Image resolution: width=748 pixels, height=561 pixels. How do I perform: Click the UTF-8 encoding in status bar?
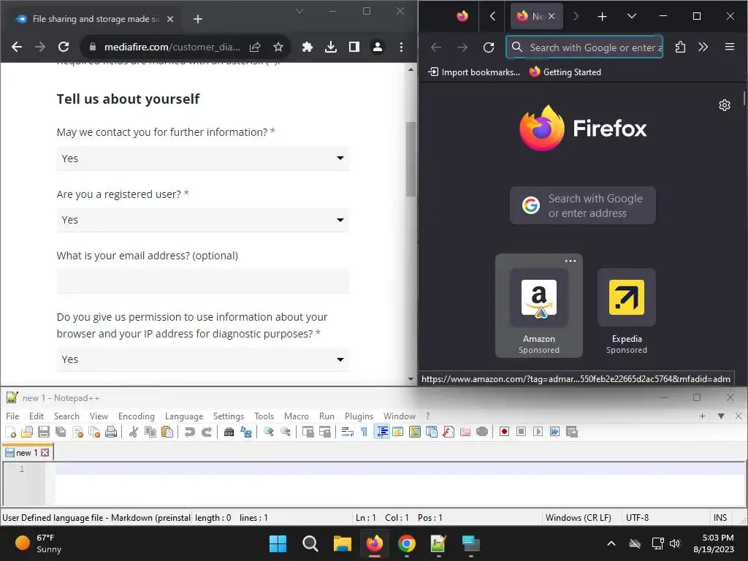coord(637,518)
